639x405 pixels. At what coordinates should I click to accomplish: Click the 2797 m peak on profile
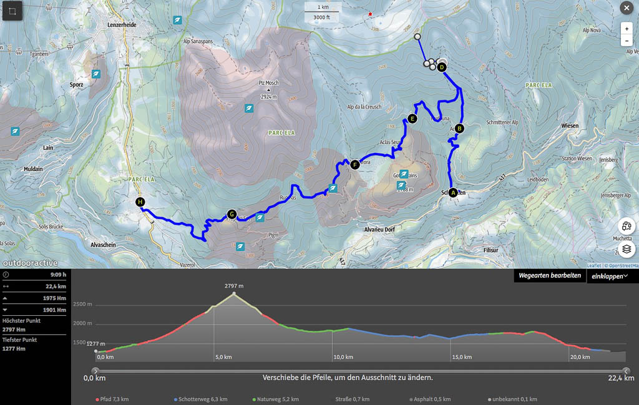click(x=234, y=293)
